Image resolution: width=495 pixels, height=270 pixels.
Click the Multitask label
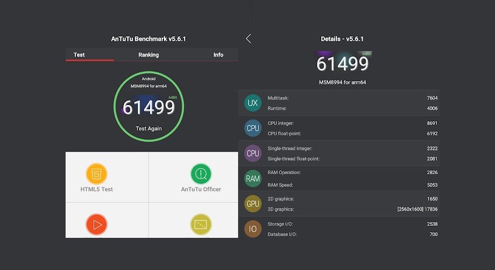[x=278, y=98]
